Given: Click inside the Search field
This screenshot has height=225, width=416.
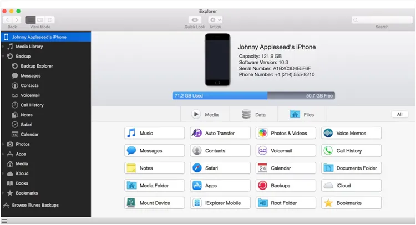Looking at the screenshot, I should point(382,20).
